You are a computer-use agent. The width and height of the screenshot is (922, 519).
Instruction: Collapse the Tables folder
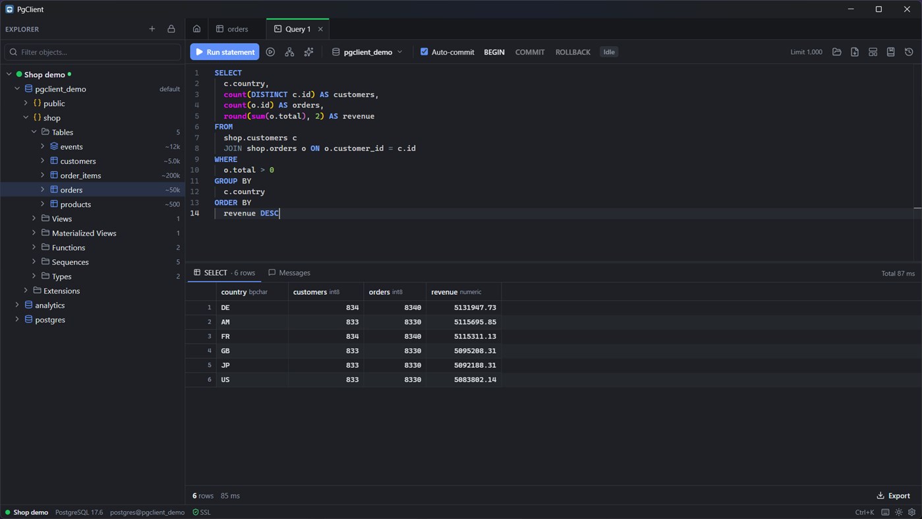pos(34,132)
